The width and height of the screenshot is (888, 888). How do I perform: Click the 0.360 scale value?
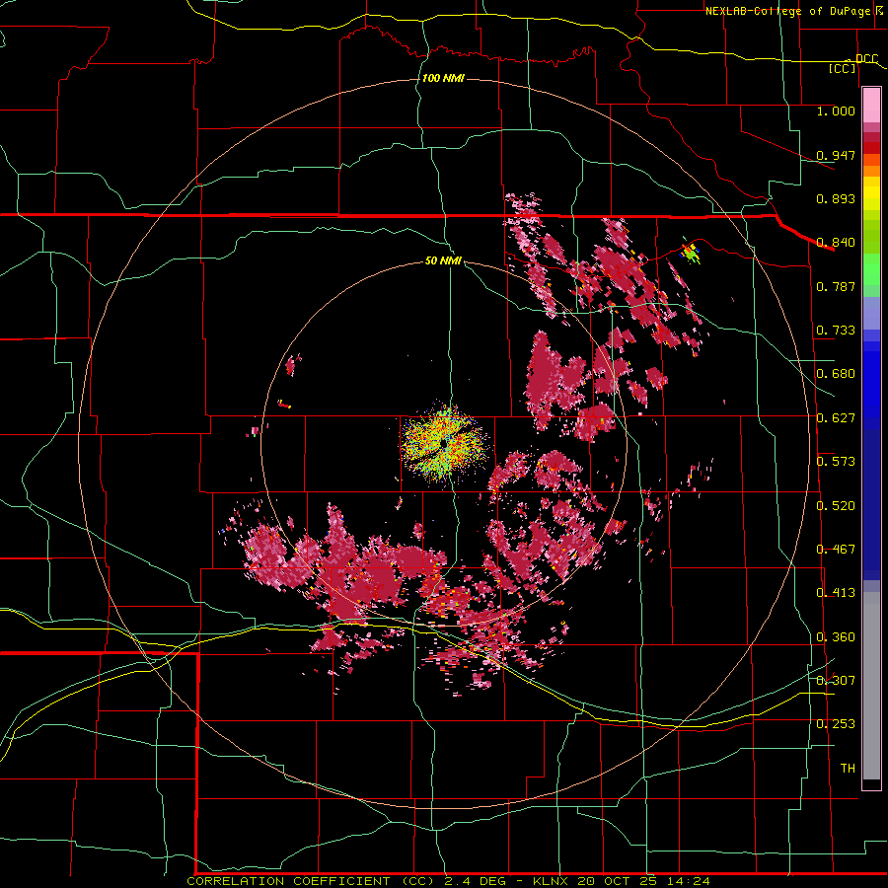tap(836, 637)
